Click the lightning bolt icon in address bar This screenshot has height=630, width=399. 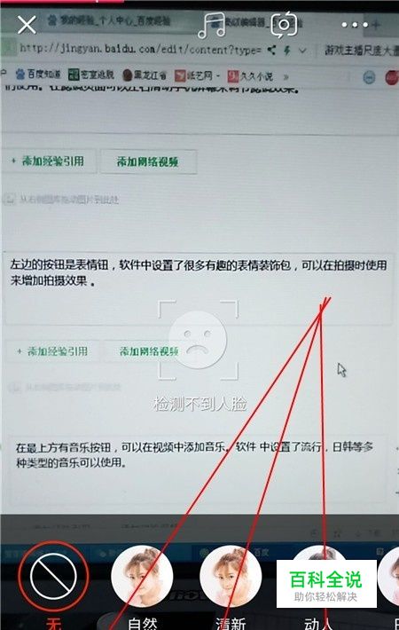coord(287,51)
